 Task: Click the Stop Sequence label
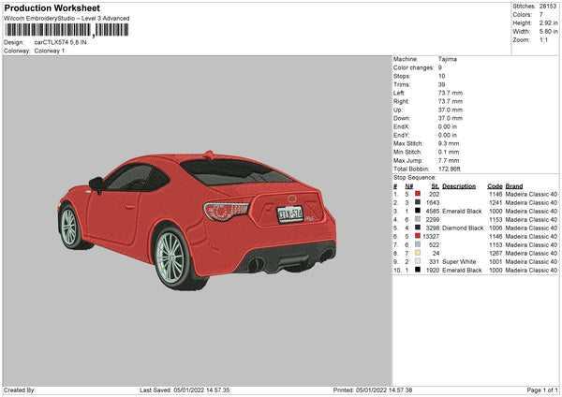click(415, 176)
